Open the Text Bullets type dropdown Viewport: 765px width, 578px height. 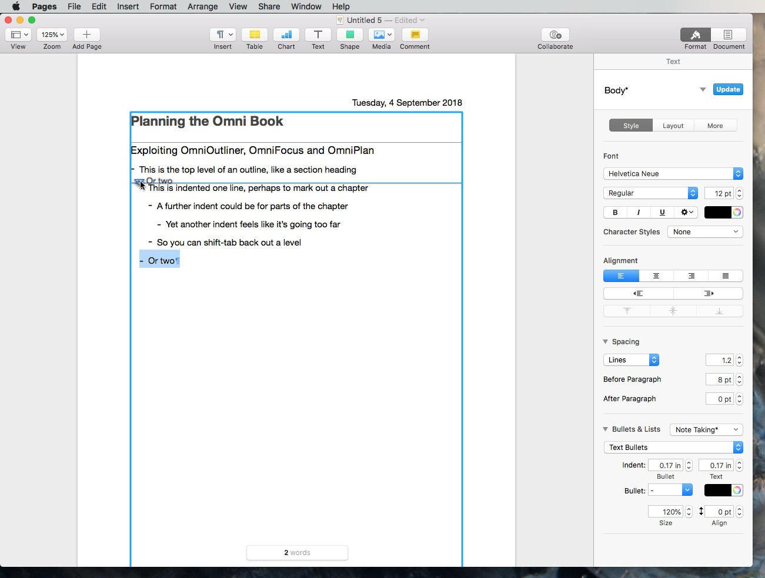click(x=673, y=447)
